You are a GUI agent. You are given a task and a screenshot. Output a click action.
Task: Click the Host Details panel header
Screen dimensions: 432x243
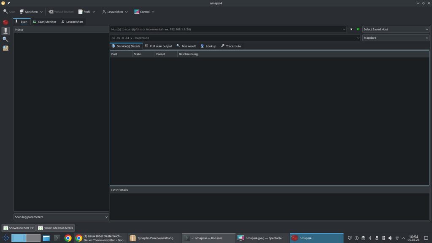(x=270, y=190)
